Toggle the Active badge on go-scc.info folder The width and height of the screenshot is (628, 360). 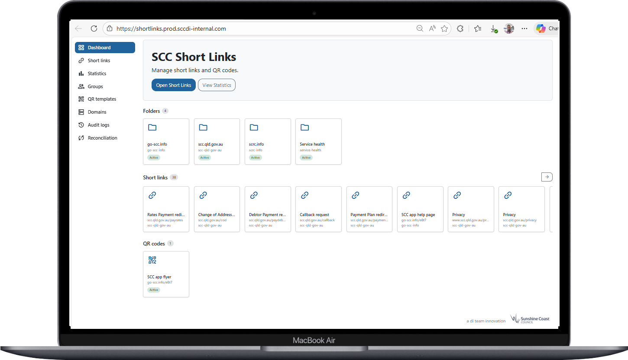tap(154, 157)
